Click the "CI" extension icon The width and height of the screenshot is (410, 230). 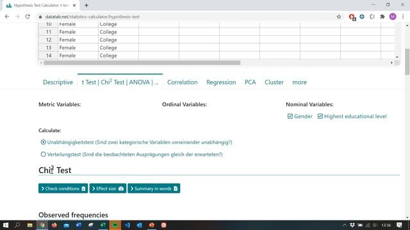372,17
